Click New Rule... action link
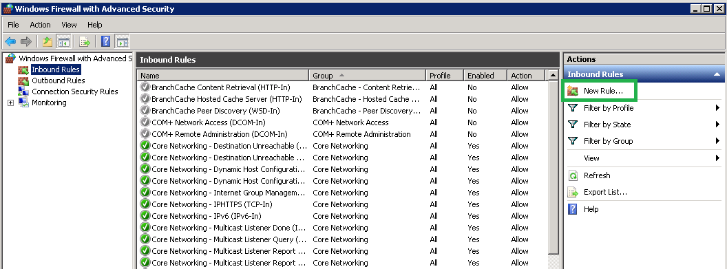This screenshot has width=727, height=269. (603, 92)
